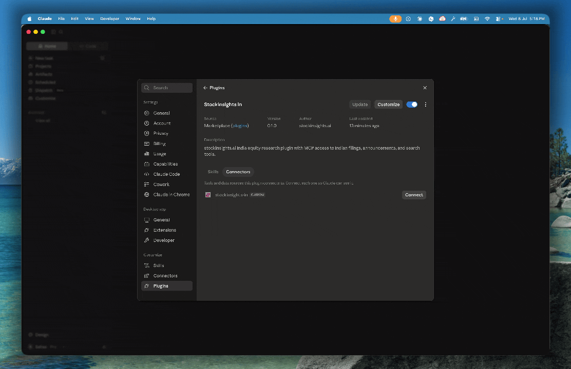Switch to the Skills tab
This screenshot has width=571, height=369.
click(x=213, y=172)
